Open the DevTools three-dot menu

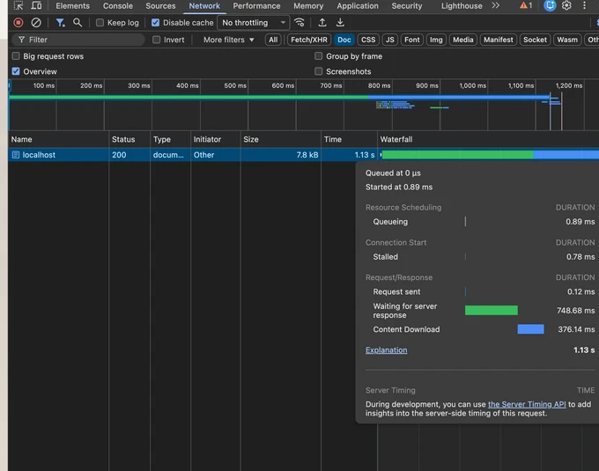tap(584, 6)
